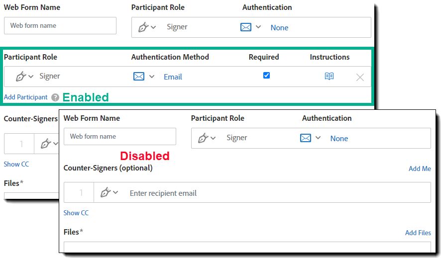Open the Instructions book icon
This screenshot has height=258, width=441.
329,76
